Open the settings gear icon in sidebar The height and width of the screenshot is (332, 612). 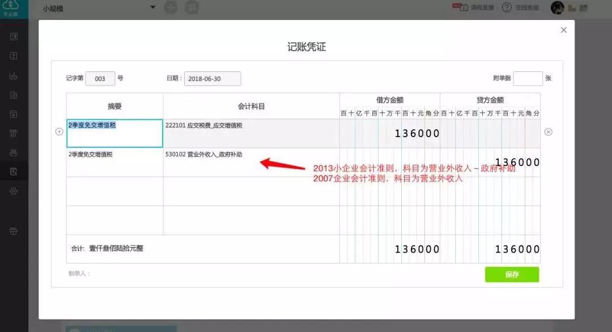click(x=14, y=191)
